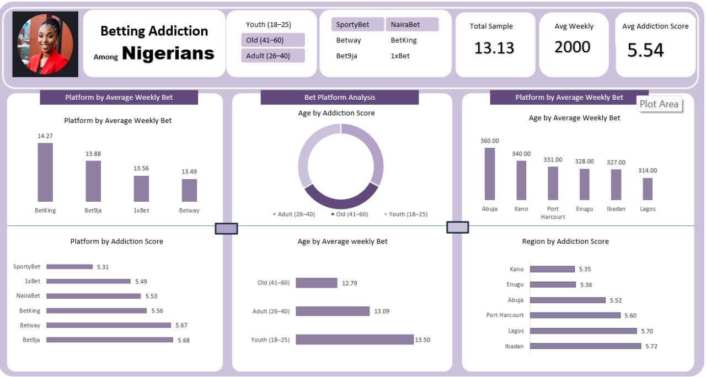
Task: Click the Plot Area tooltip label
Action: tap(659, 104)
